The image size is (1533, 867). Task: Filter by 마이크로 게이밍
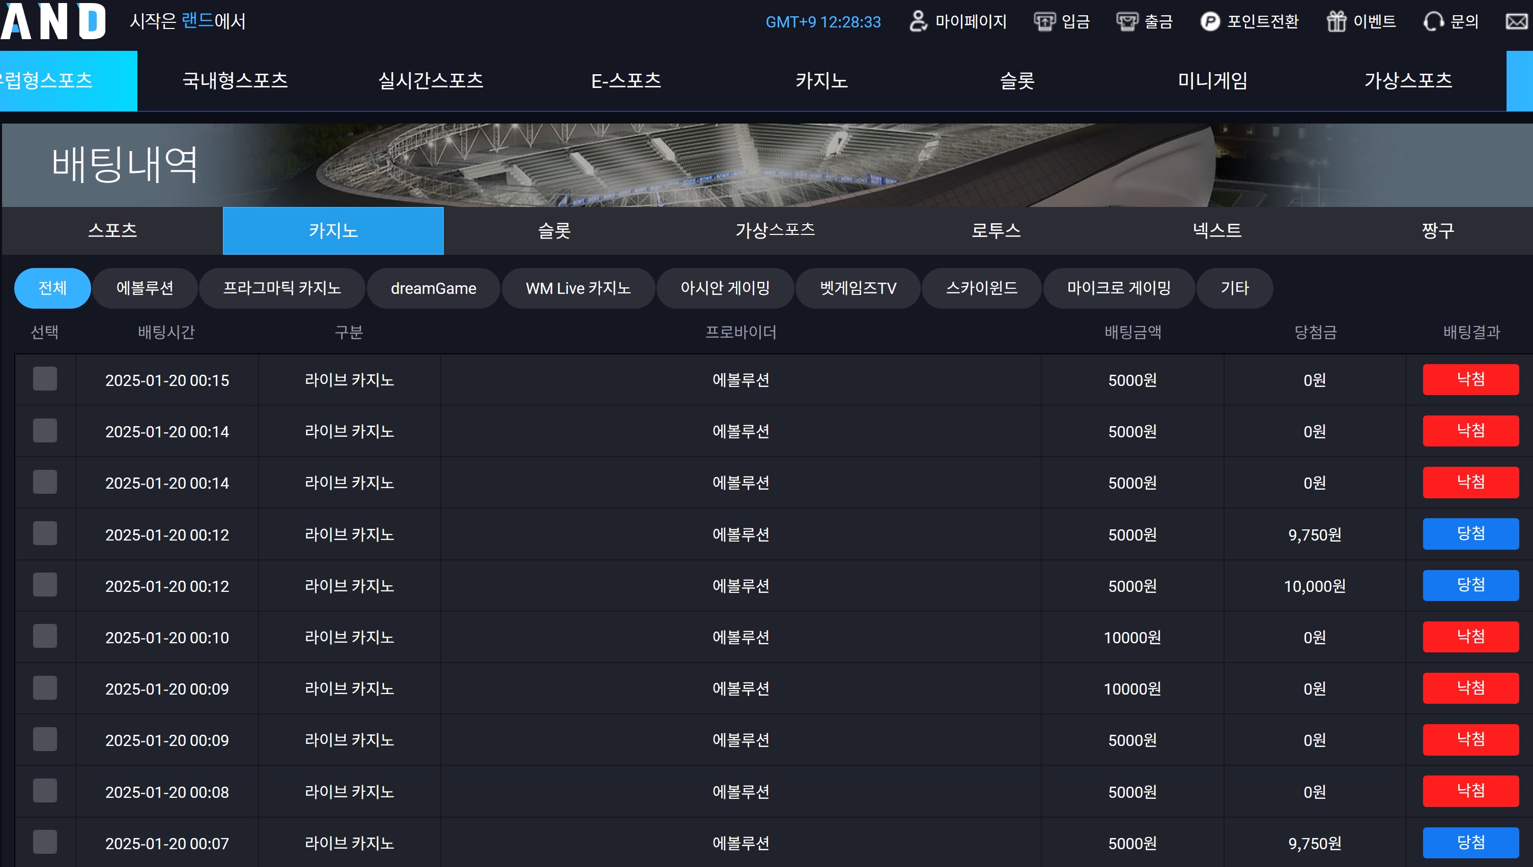1119,288
